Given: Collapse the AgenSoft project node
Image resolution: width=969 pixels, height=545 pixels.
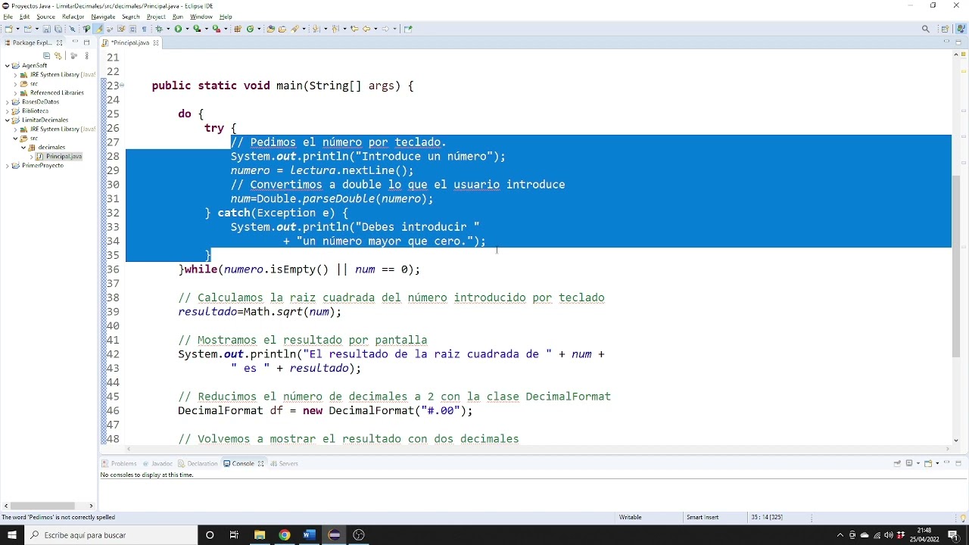Looking at the screenshot, I should (x=7, y=66).
